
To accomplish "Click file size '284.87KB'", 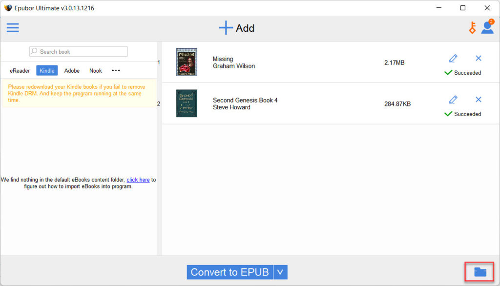I will tap(397, 104).
